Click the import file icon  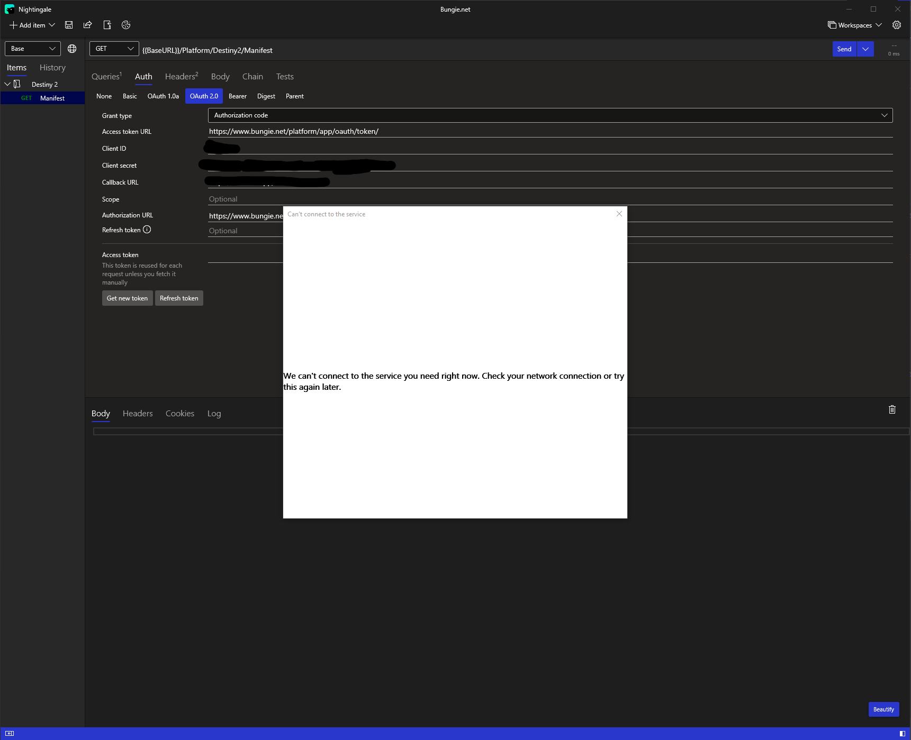tap(107, 25)
